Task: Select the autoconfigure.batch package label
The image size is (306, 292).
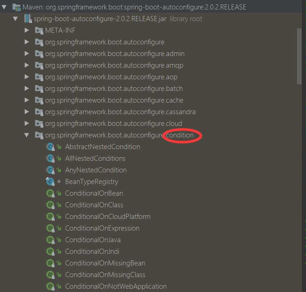Action: point(114,89)
